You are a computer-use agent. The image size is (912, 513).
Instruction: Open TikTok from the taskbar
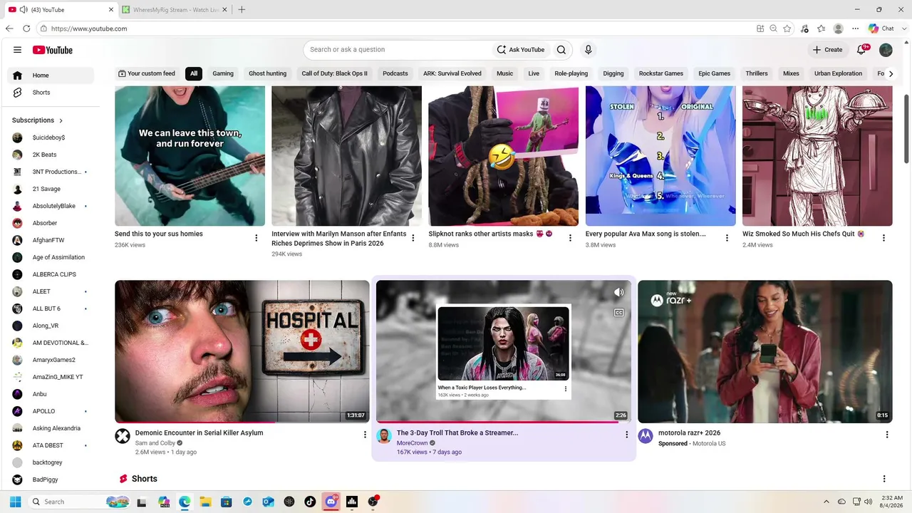point(310,502)
